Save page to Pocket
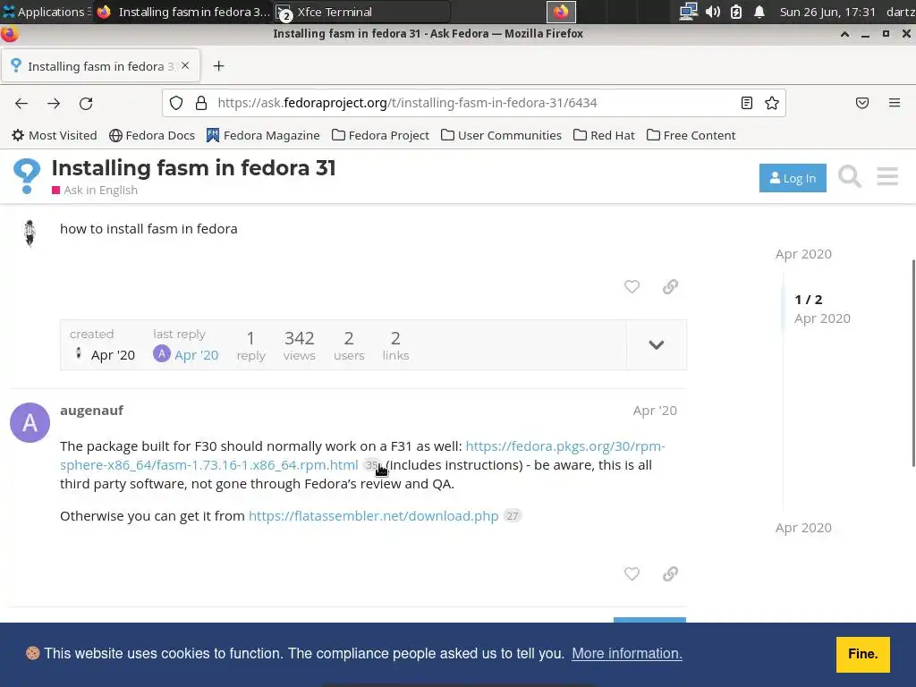This screenshot has height=687, width=916. pyautogui.click(x=862, y=104)
